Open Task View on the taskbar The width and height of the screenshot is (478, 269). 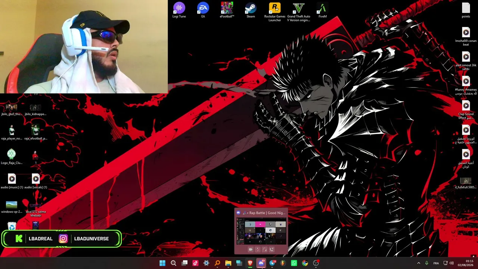tap(184, 263)
